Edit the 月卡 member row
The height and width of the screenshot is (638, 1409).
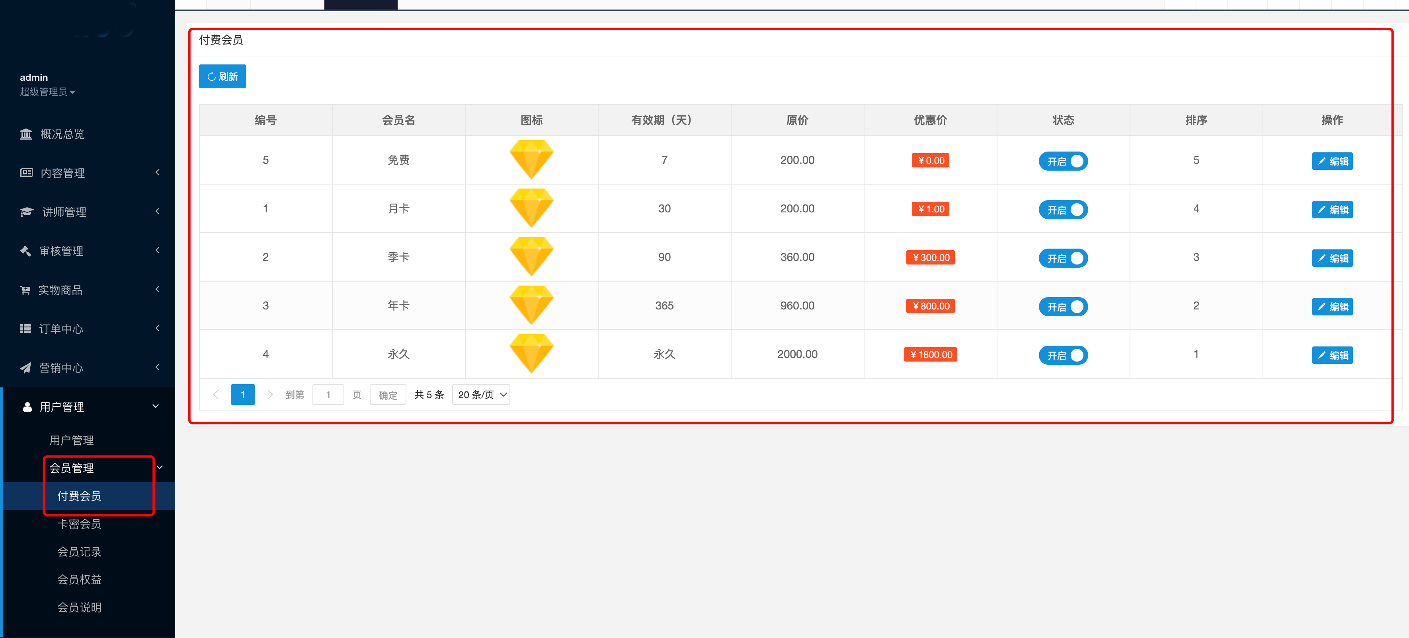coord(1332,210)
